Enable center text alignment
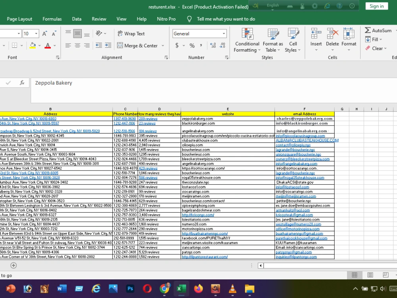The image size is (397, 298). click(77, 46)
